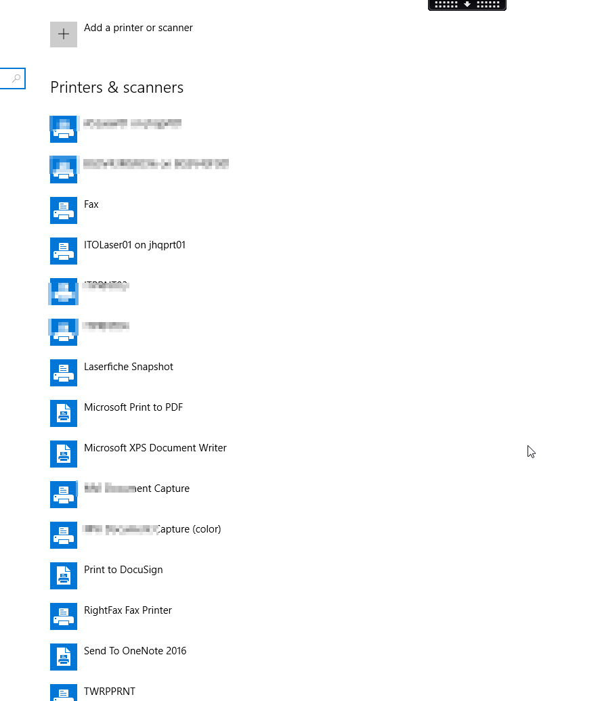Click the remote session connection bar at top
Image resolution: width=602 pixels, height=701 pixels.
(467, 5)
